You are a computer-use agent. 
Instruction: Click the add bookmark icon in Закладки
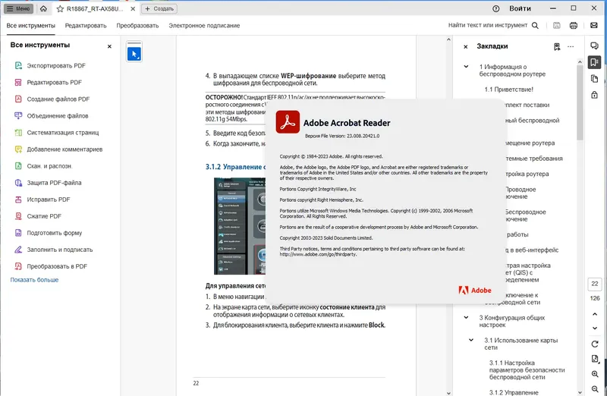pyautogui.click(x=557, y=46)
